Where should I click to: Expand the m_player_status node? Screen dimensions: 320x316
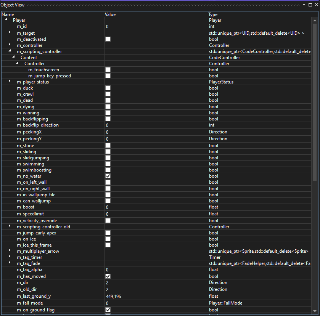pyautogui.click(x=10, y=82)
